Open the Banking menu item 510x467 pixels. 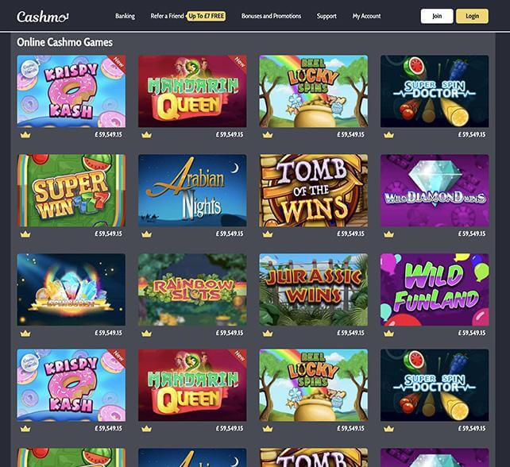[x=125, y=16]
